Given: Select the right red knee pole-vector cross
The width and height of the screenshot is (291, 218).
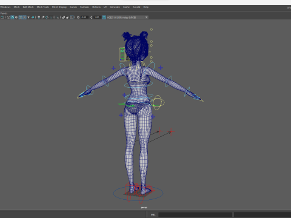Looking at the screenshot, I should 171,132.
